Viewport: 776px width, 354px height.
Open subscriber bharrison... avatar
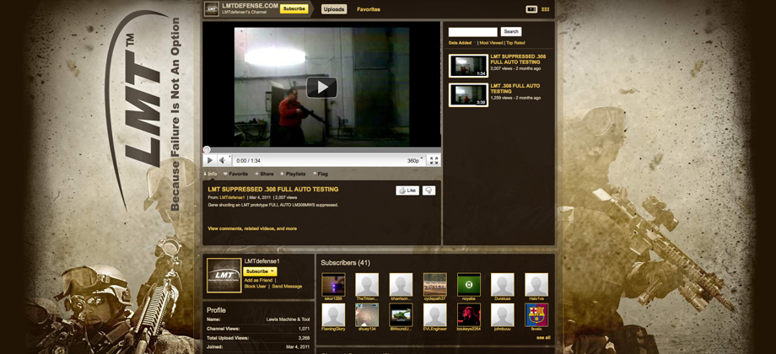click(401, 285)
